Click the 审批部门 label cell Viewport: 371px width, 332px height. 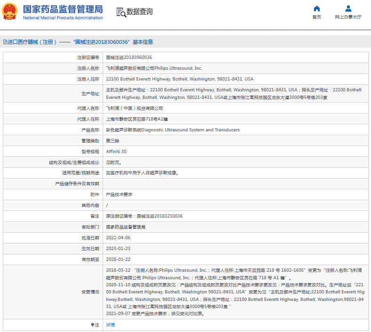click(53, 227)
